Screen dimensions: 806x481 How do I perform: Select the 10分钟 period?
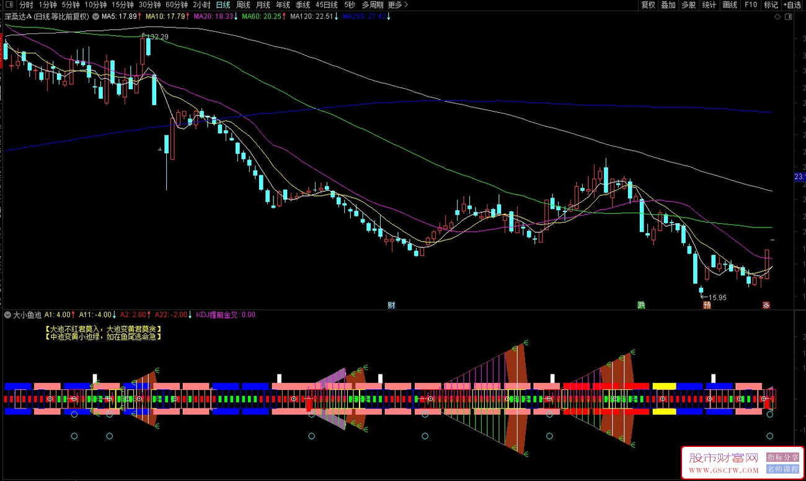point(95,5)
